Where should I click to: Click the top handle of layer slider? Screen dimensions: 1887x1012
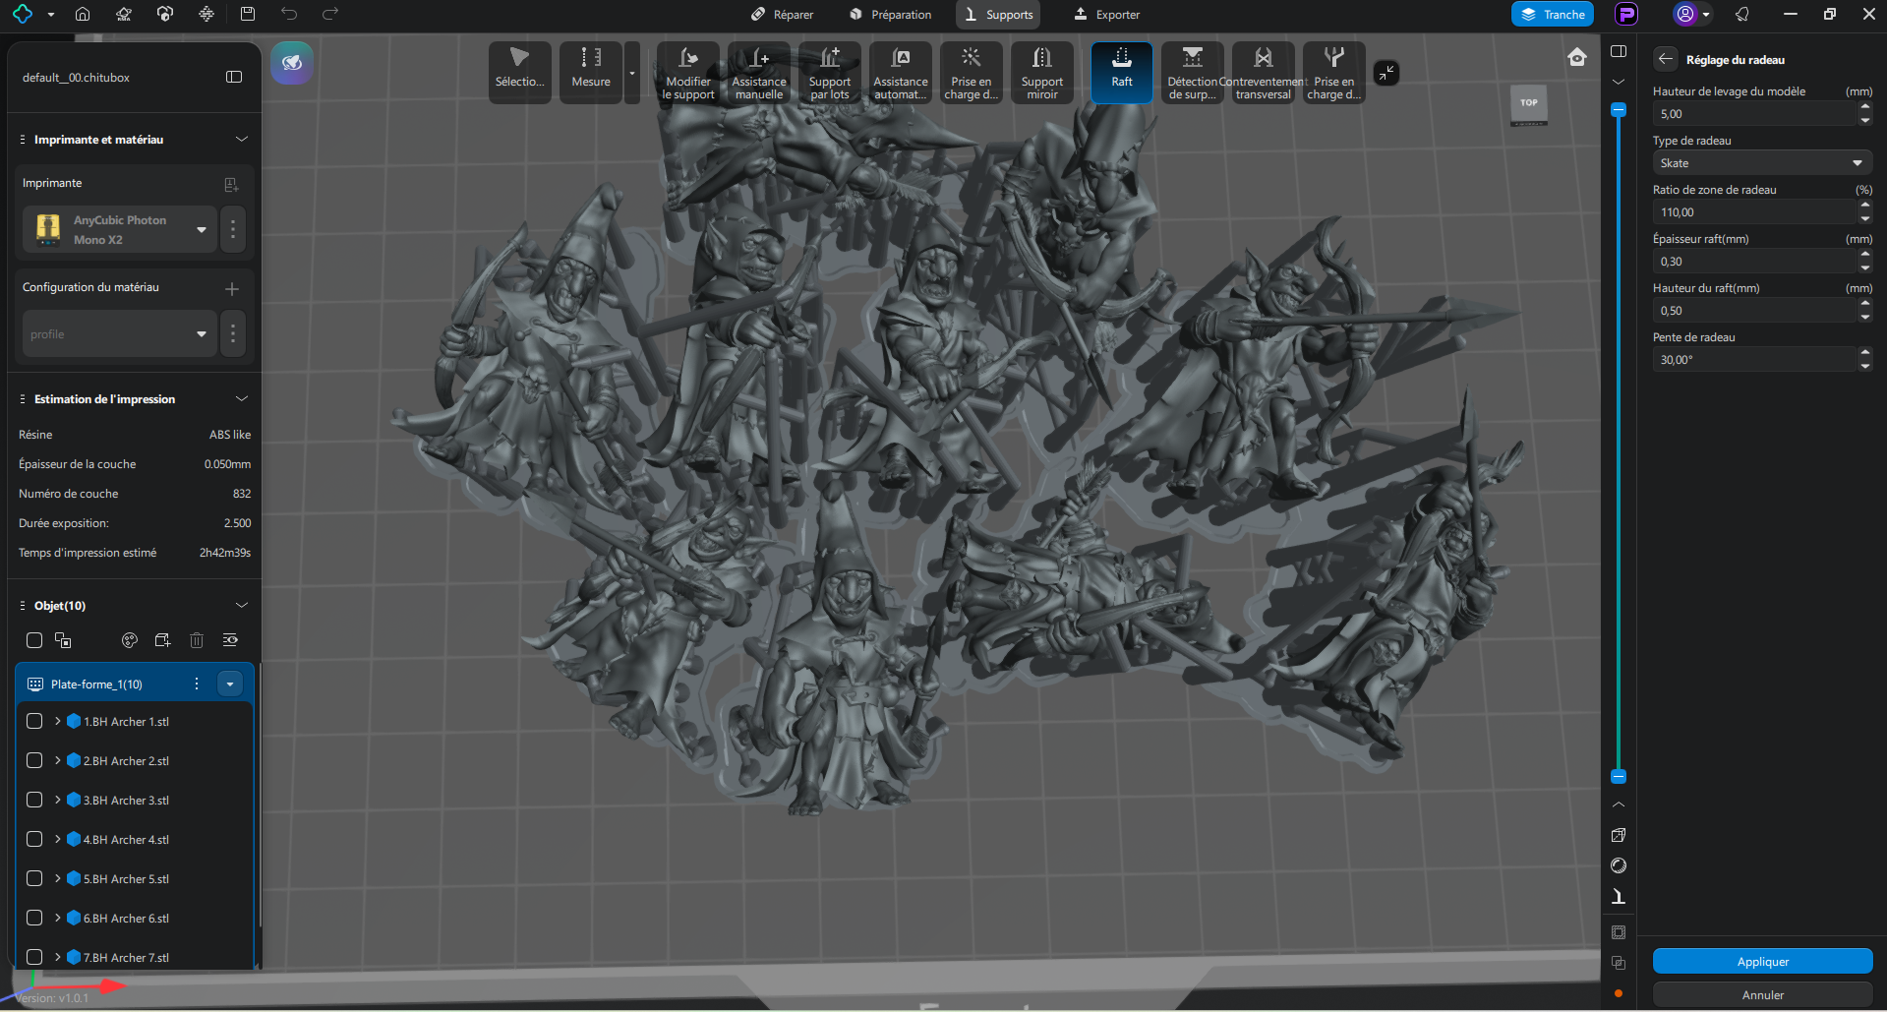(1618, 111)
